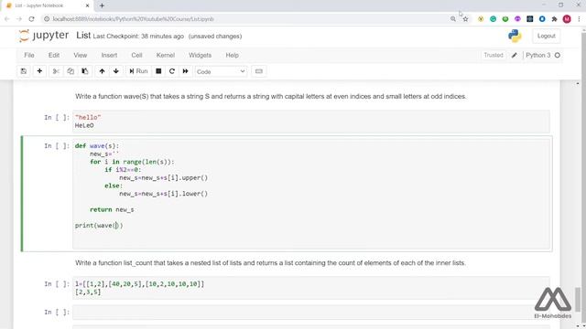Open the command palette keyboard icon

(258, 71)
